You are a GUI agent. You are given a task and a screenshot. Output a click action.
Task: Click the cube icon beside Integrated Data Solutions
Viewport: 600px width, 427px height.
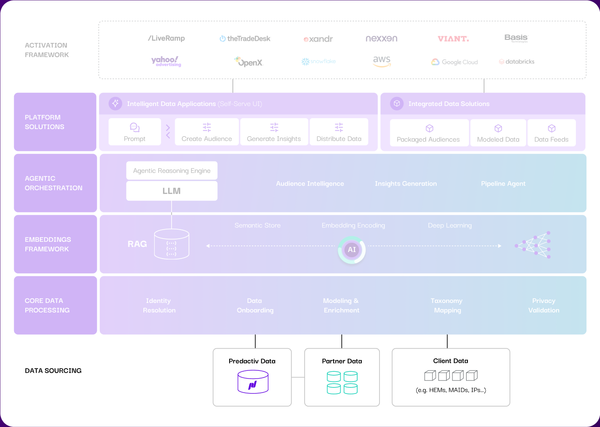click(397, 103)
